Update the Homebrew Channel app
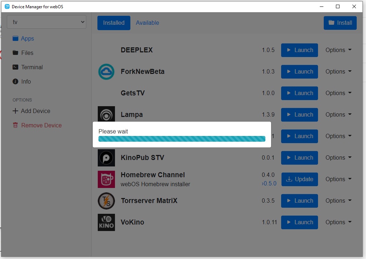This screenshot has height=259, width=366. point(299,179)
